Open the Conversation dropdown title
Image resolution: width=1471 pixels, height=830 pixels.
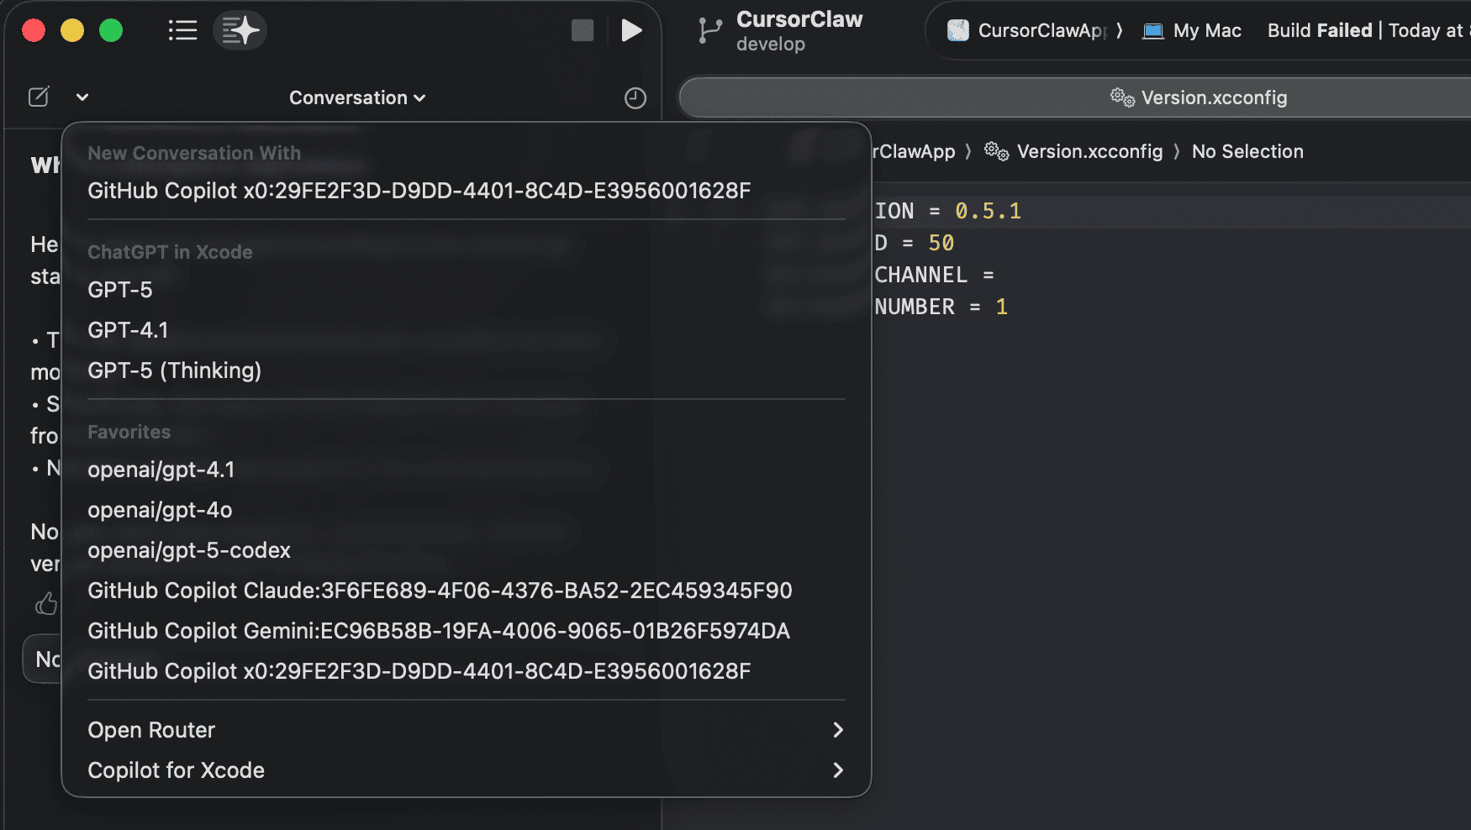[x=357, y=97]
